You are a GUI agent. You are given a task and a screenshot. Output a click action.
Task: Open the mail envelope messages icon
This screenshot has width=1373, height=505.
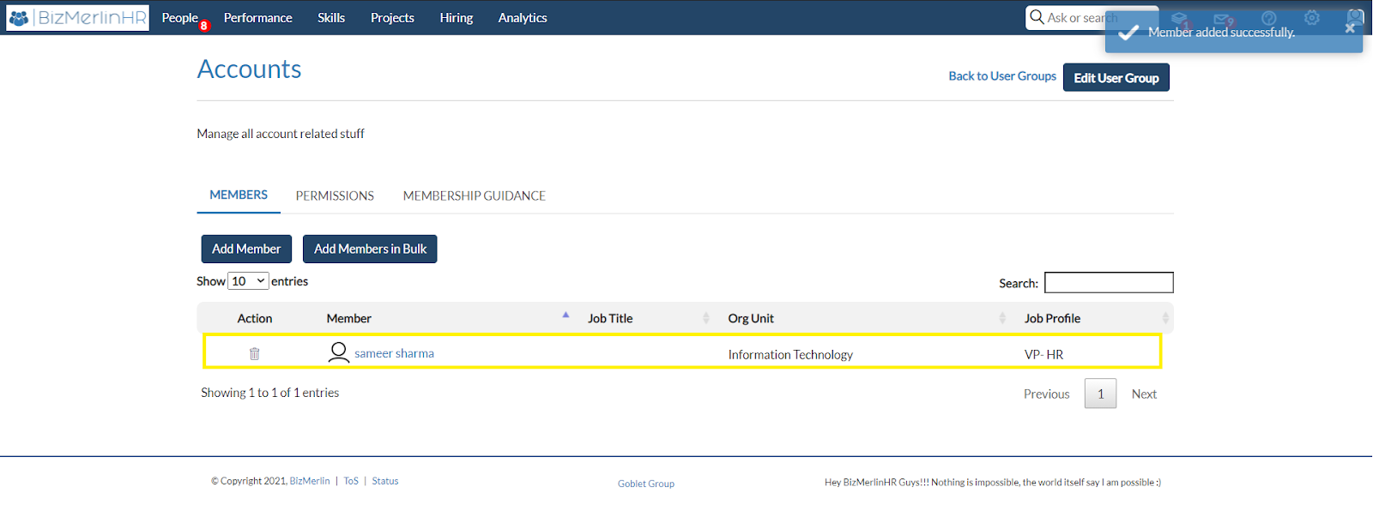click(x=1223, y=18)
